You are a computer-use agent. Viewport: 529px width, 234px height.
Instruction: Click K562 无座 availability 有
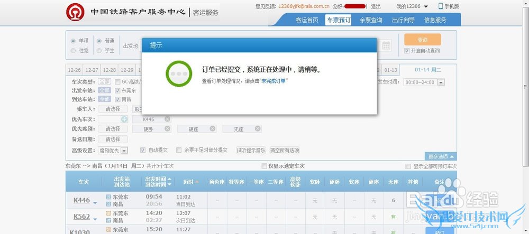click(x=394, y=217)
